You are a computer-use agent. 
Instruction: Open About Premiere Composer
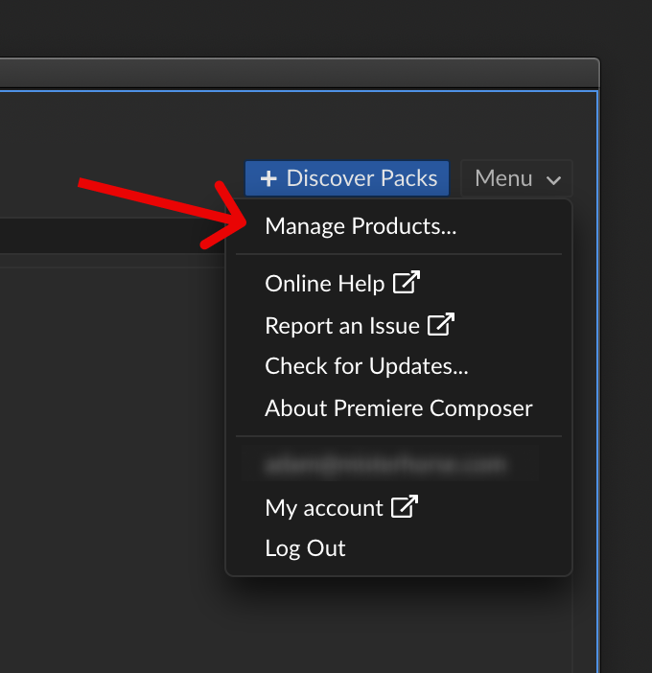[x=399, y=407]
